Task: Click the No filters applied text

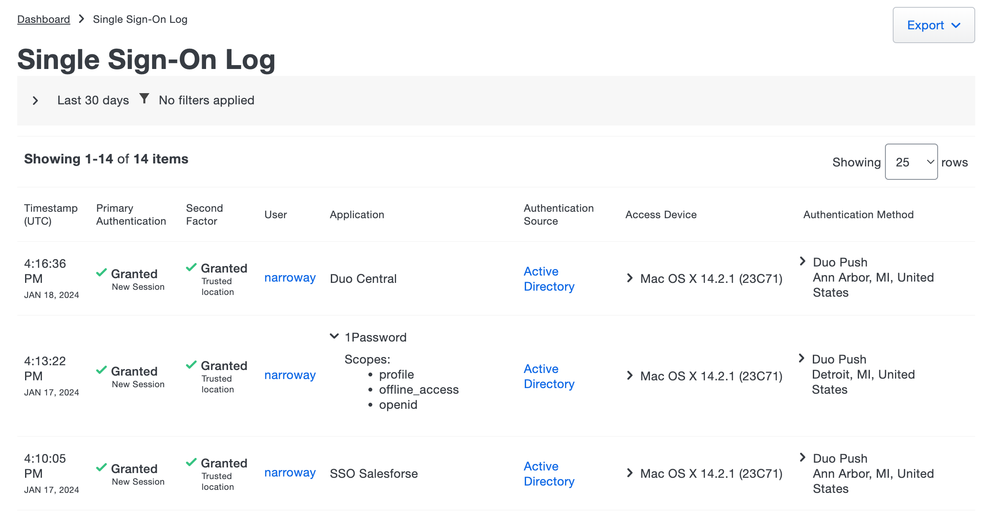Action: click(206, 100)
